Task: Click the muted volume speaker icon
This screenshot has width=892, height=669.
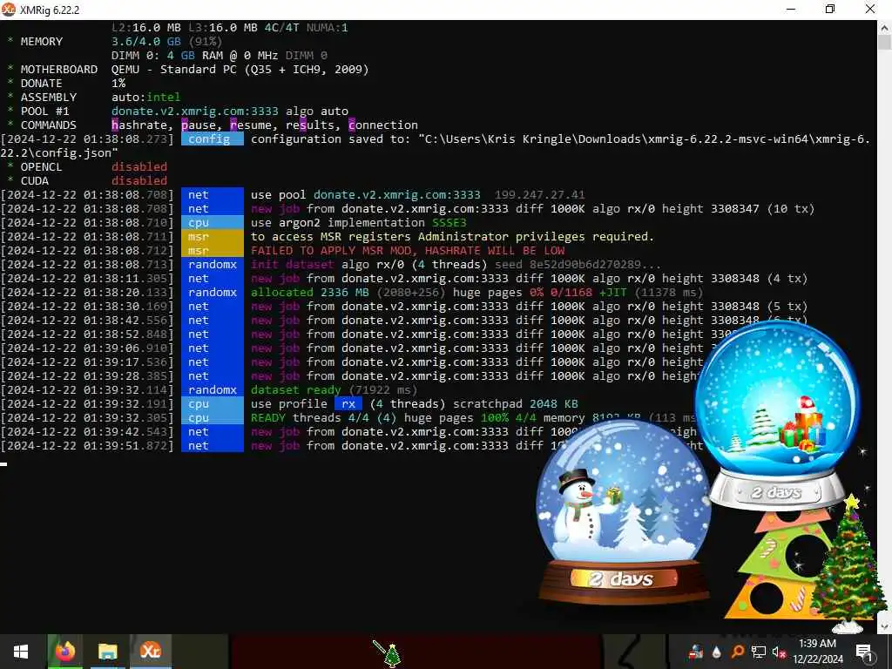Action: coord(779,652)
